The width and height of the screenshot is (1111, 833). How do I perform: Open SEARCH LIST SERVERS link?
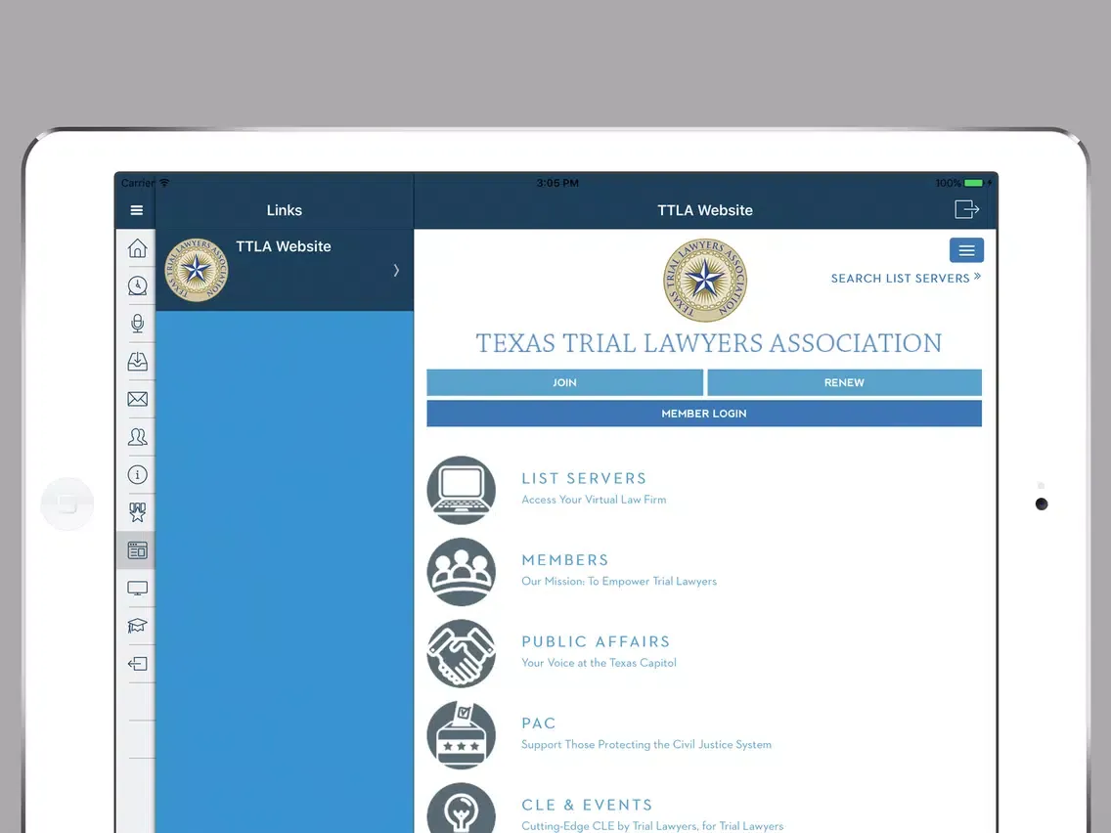click(906, 278)
